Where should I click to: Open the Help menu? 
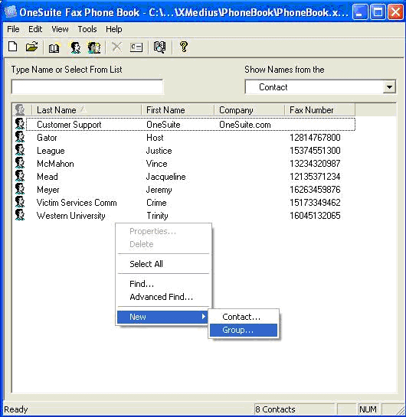[x=113, y=29]
